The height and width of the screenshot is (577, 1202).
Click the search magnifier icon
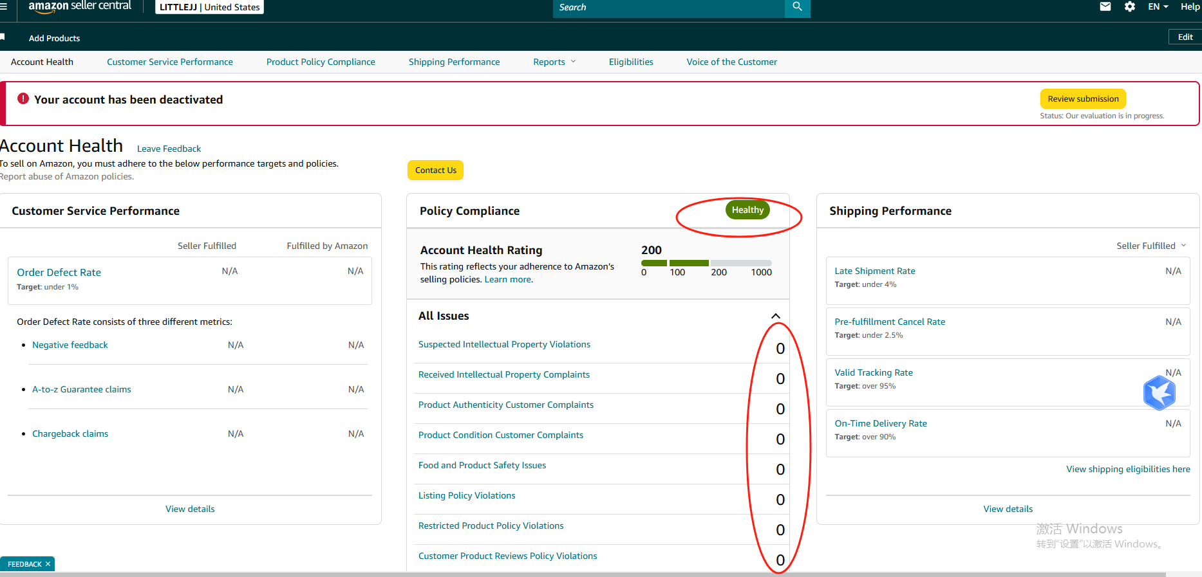click(797, 7)
